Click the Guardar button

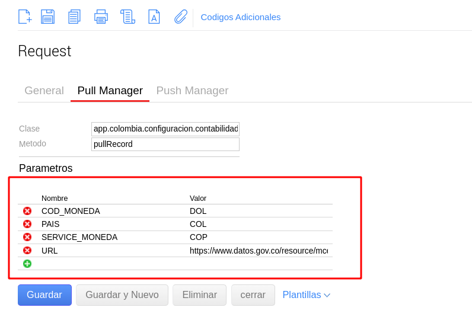[x=44, y=295]
